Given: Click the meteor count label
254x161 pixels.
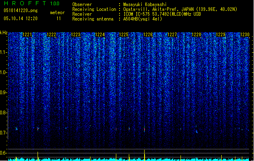Looking at the screenshot, I should click(x=57, y=12).
